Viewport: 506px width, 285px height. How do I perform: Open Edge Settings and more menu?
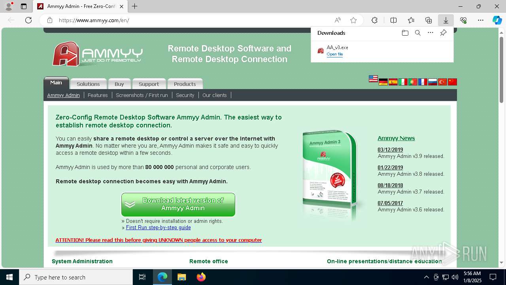click(481, 20)
